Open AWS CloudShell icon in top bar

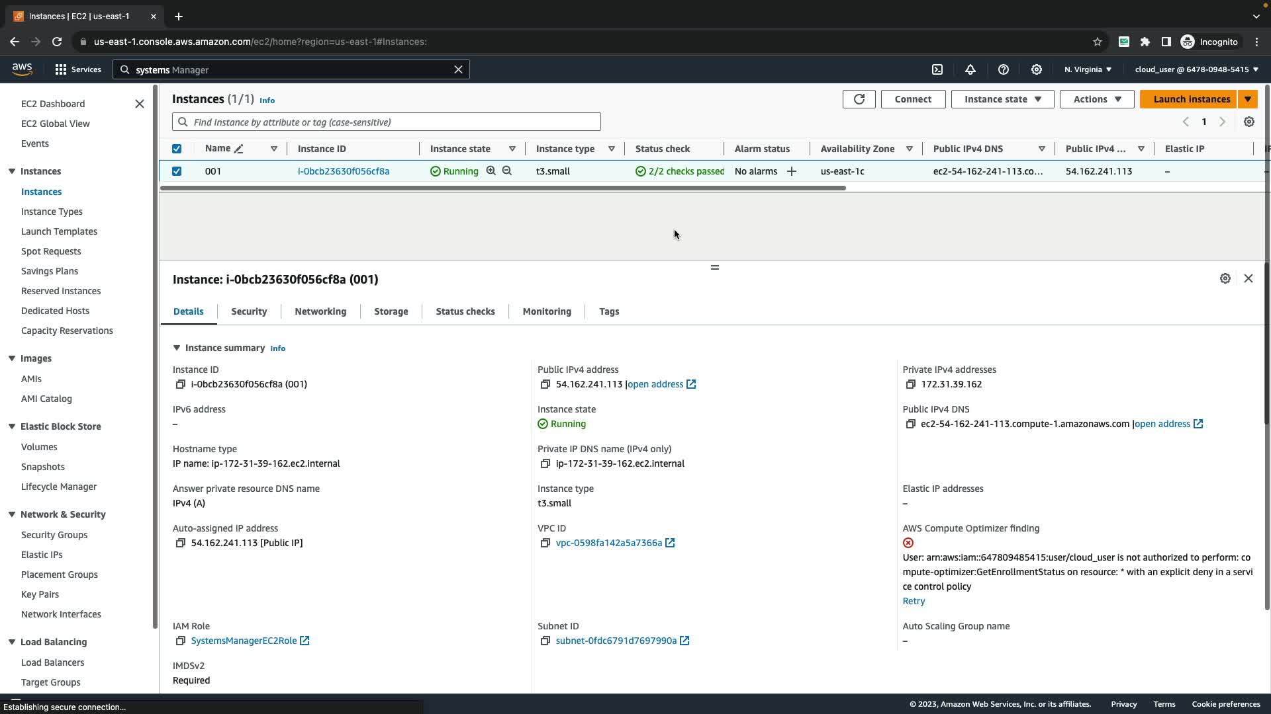tap(937, 69)
